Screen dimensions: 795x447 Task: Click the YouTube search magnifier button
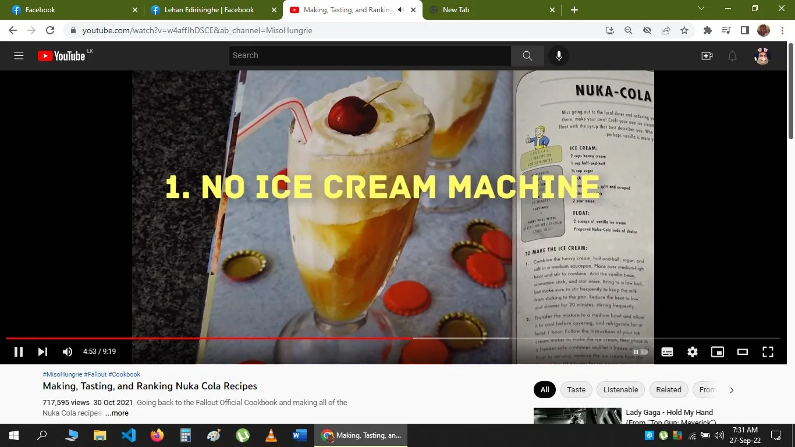click(x=527, y=56)
